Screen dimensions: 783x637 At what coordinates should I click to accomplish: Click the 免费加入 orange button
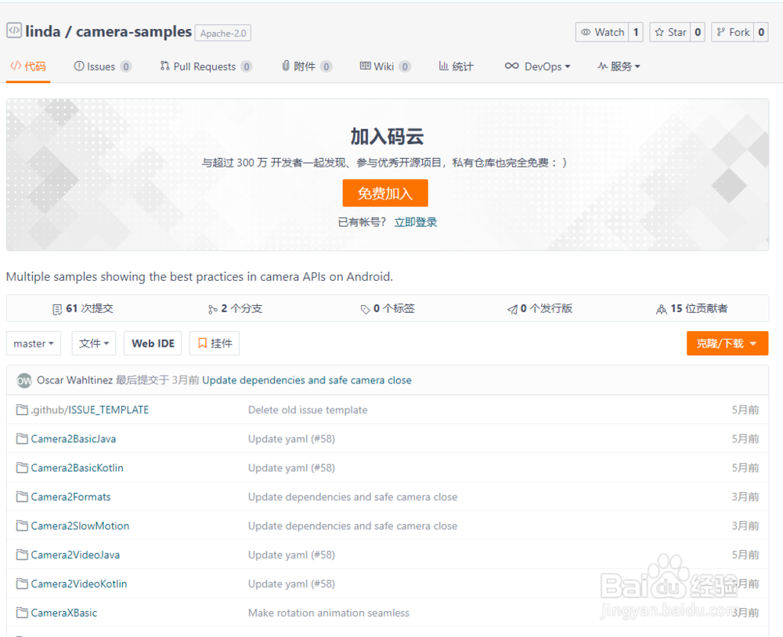click(x=385, y=193)
